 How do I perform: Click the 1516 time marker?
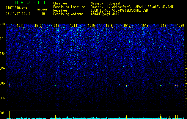109,26
